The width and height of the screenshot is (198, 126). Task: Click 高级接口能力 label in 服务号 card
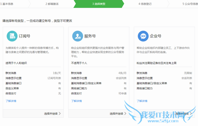click(79, 88)
